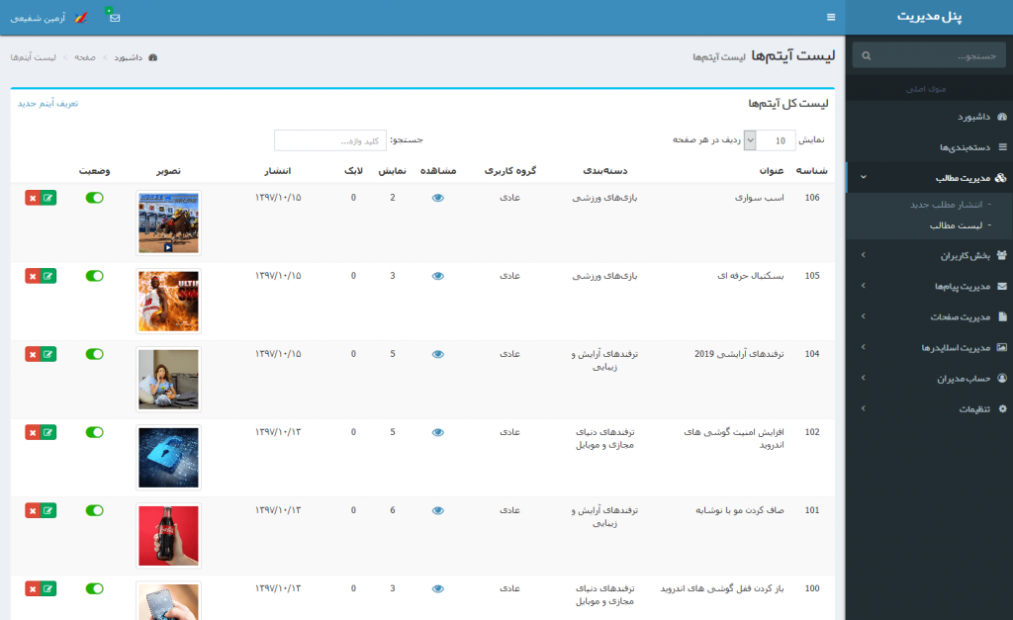The height and width of the screenshot is (620, 1013).
Task: Toggle status switch for item 105
Action: 94,276
